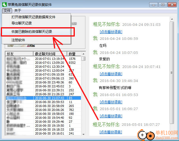The width and height of the screenshot is (179, 141).
Task: Click the chat panel scrollbar thumb
Action: [172, 72]
